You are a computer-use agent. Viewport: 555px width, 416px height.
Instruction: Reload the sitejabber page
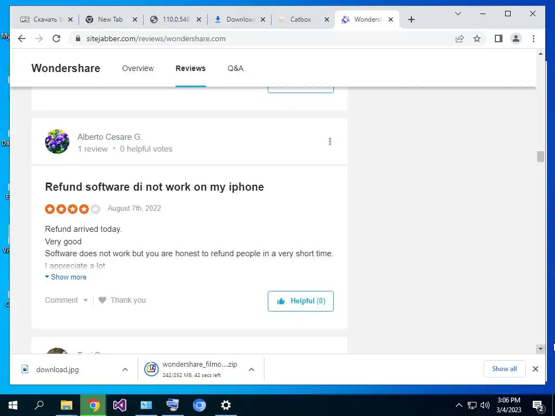click(x=56, y=38)
